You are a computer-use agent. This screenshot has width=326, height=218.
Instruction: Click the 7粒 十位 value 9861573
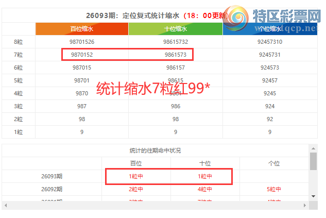(x=176, y=55)
